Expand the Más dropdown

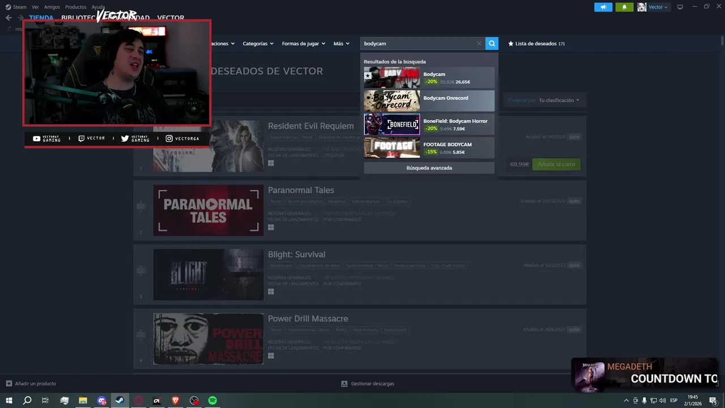342,44
